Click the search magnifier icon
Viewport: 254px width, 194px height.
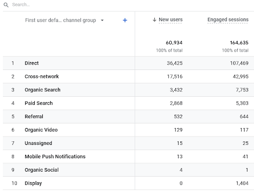[x=6, y=5]
